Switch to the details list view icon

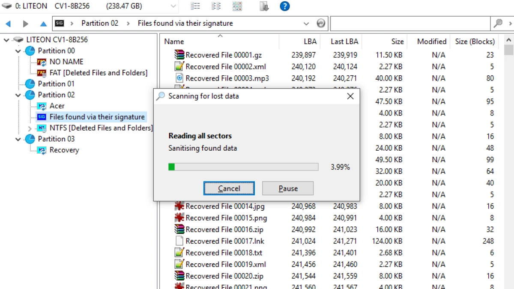(x=195, y=6)
